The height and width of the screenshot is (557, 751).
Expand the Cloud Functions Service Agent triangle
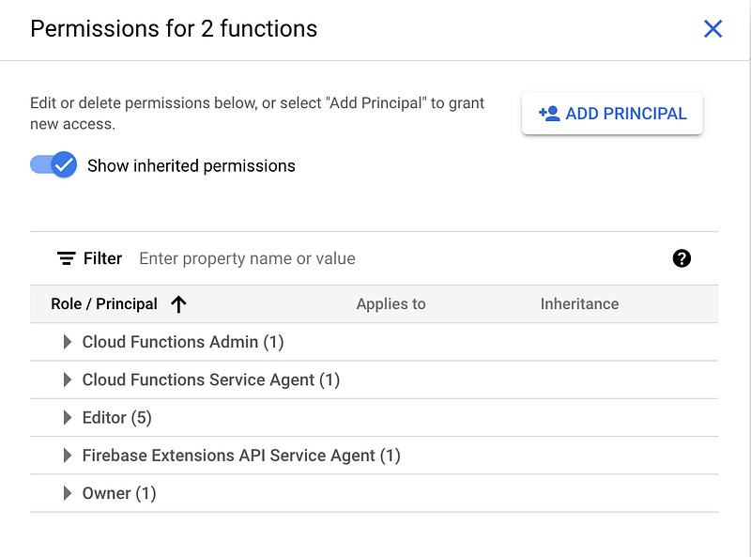click(68, 379)
